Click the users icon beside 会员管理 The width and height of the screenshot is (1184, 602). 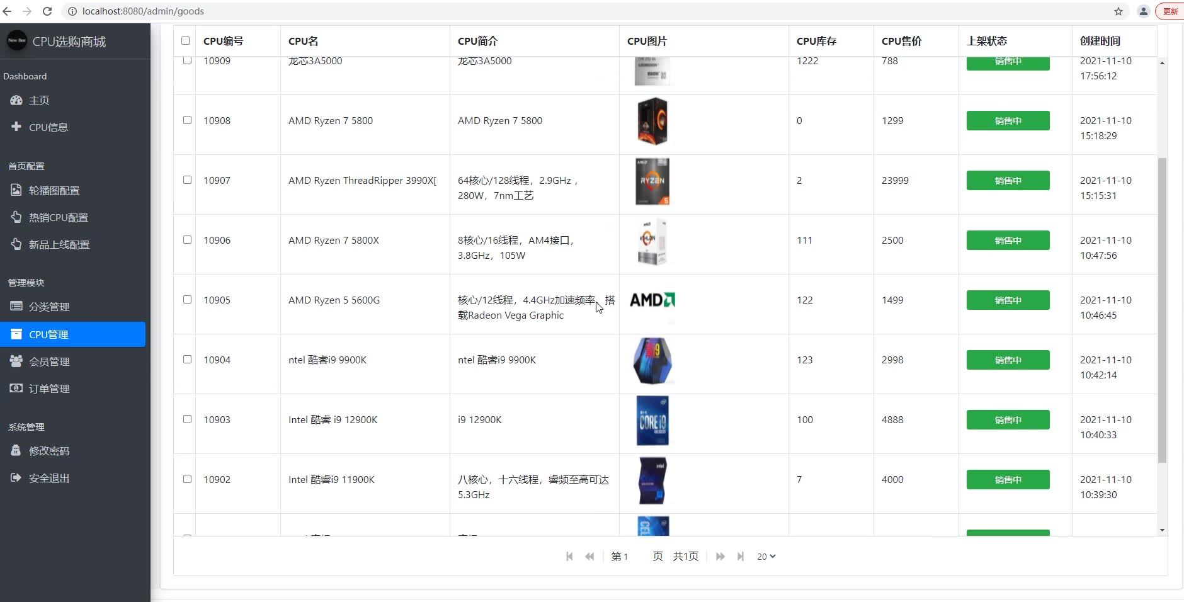click(x=16, y=361)
